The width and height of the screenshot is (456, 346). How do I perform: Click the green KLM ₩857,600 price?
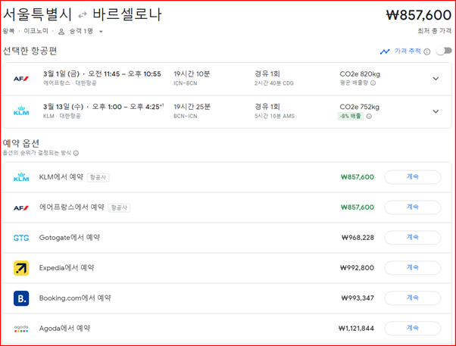click(358, 177)
